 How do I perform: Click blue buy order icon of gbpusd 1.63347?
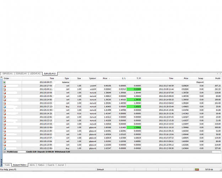(x=5, y=148)
